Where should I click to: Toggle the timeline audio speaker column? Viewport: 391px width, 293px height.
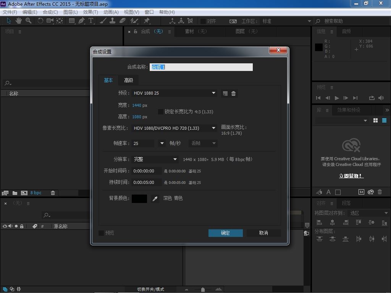coord(10,226)
